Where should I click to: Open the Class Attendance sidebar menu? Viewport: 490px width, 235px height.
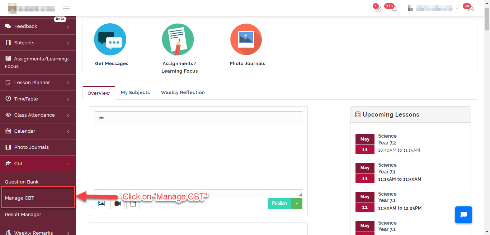pos(38,115)
